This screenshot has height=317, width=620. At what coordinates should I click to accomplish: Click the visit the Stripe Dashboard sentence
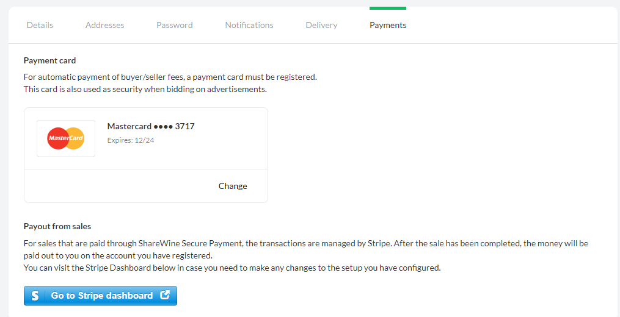232,268
